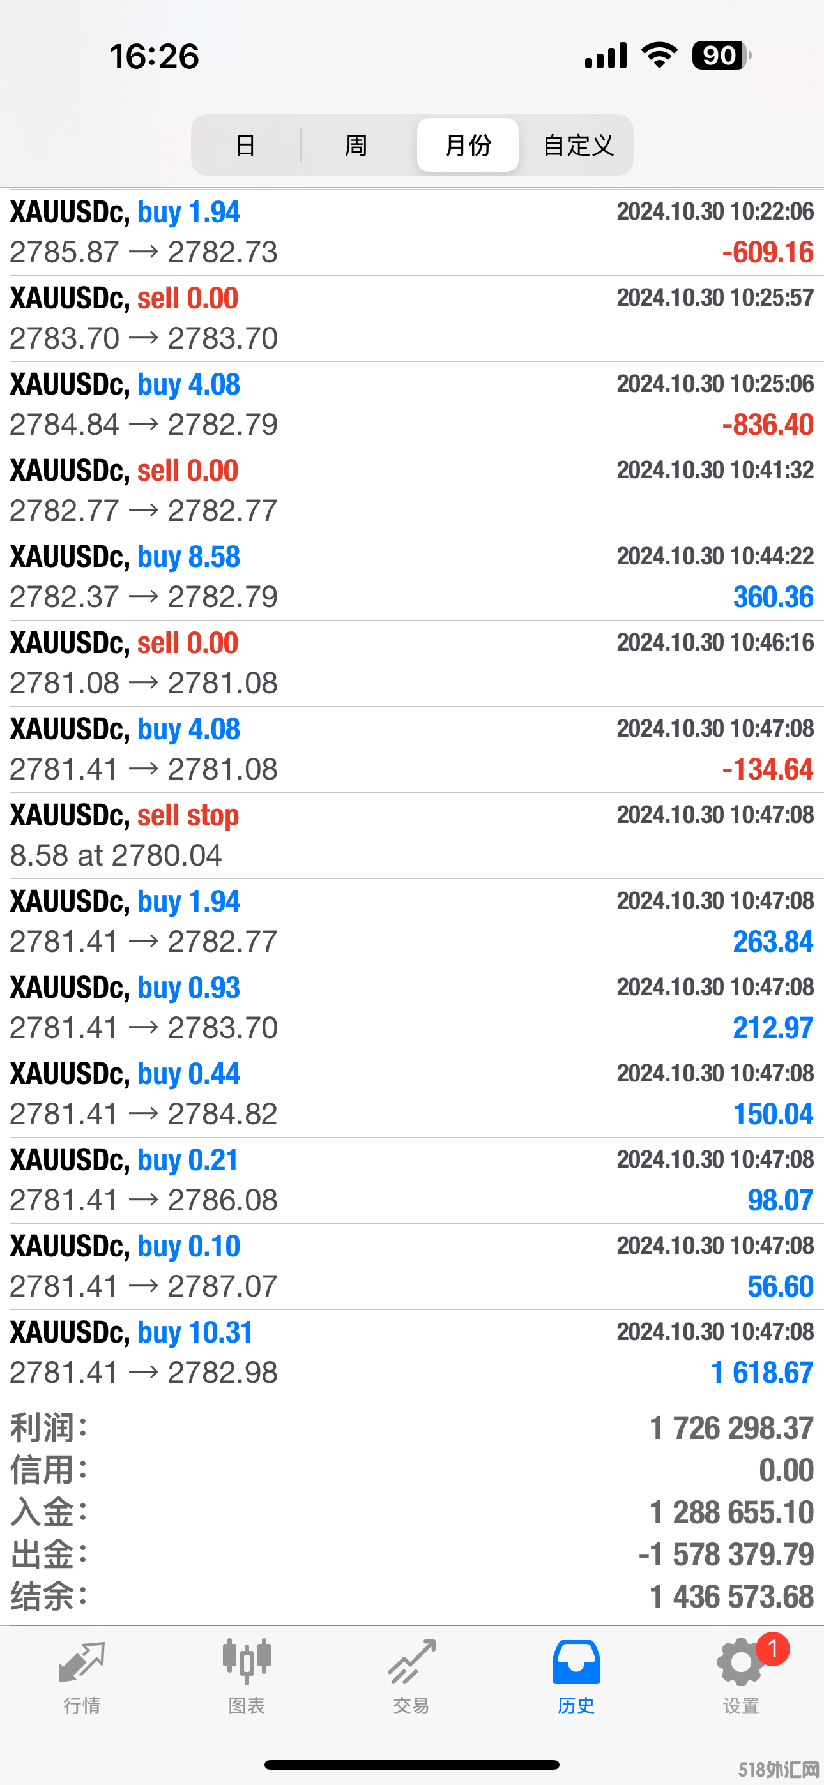Tap the battery indicator in status bar
The image size is (824, 1785).
coord(721,56)
